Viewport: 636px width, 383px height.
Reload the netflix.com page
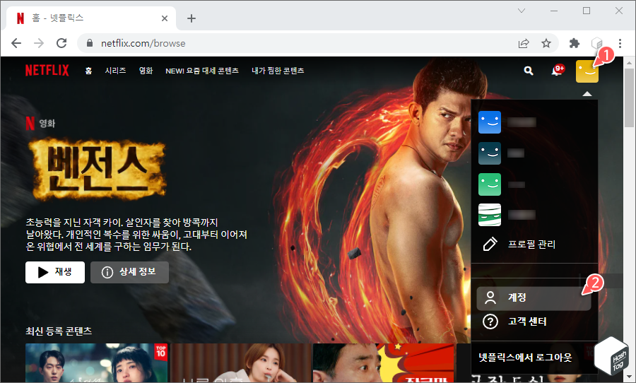click(x=61, y=43)
